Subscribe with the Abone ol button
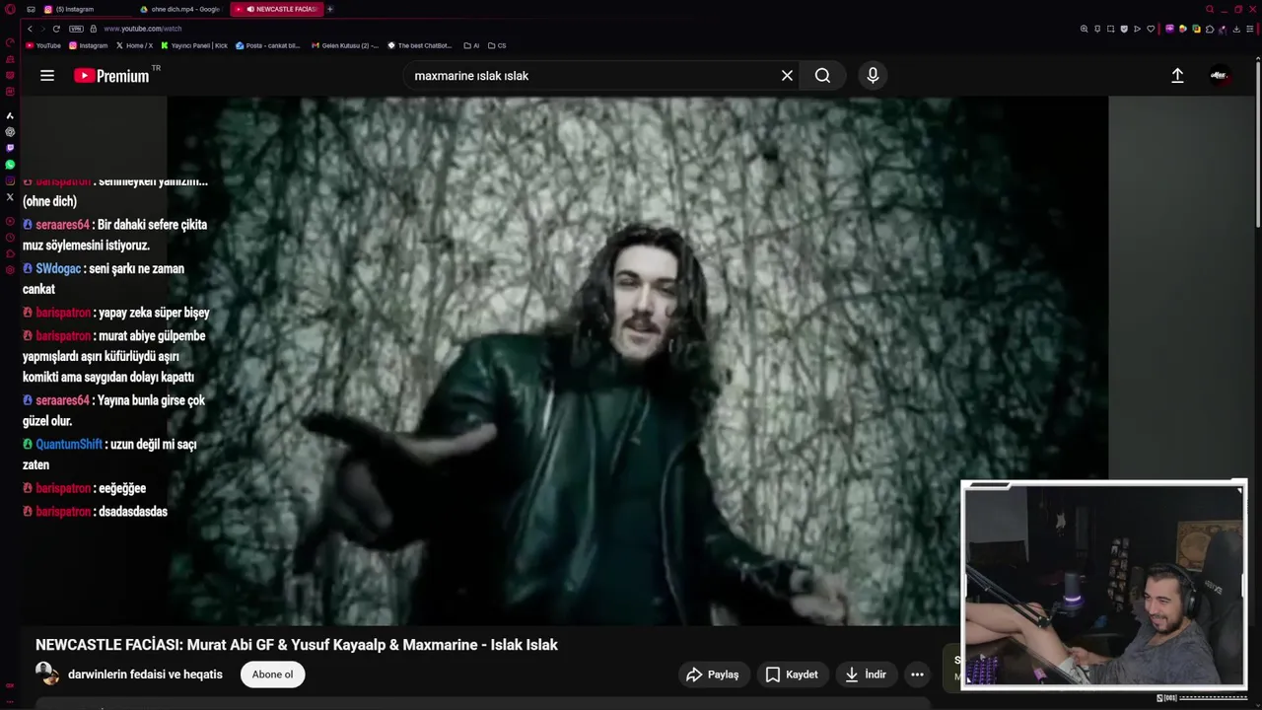Image resolution: width=1262 pixels, height=710 pixels. click(x=272, y=674)
